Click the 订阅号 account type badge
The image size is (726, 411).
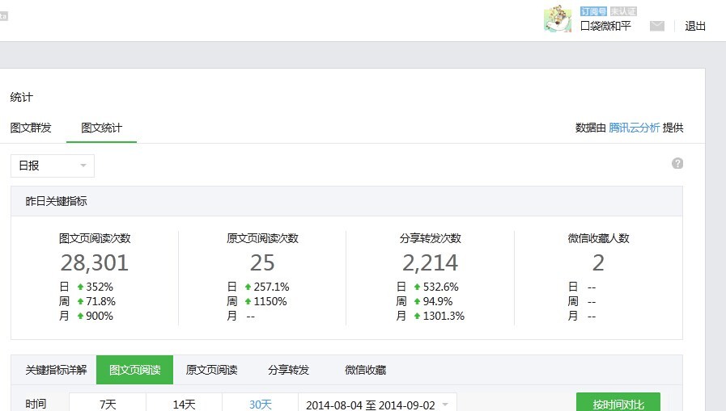tap(593, 11)
